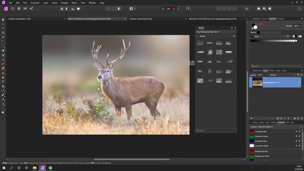Viewport: 304px width, 171px height.
Task: Click the Assets panel menu icon
Action: tap(232, 28)
